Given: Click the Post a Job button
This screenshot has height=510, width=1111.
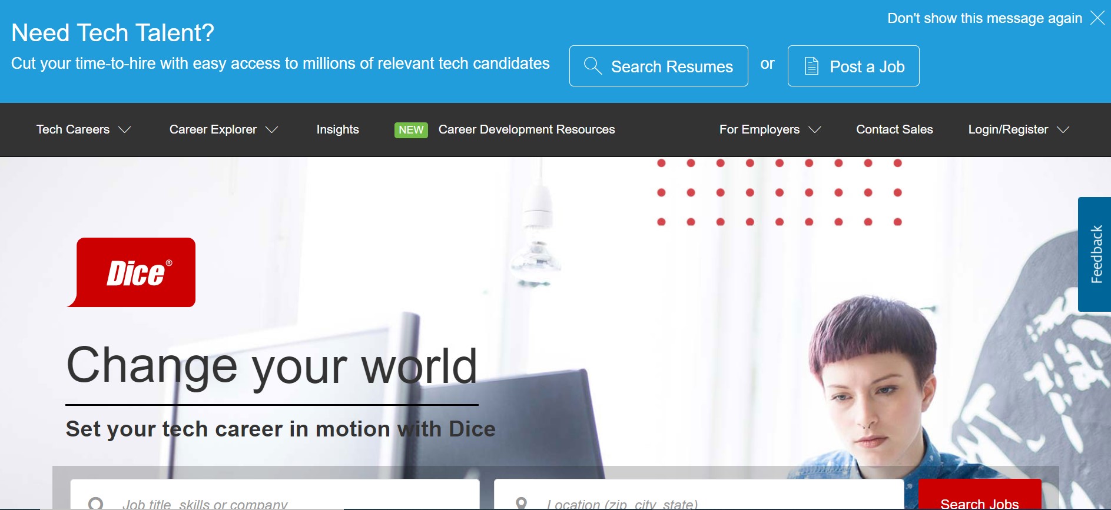Looking at the screenshot, I should [853, 66].
